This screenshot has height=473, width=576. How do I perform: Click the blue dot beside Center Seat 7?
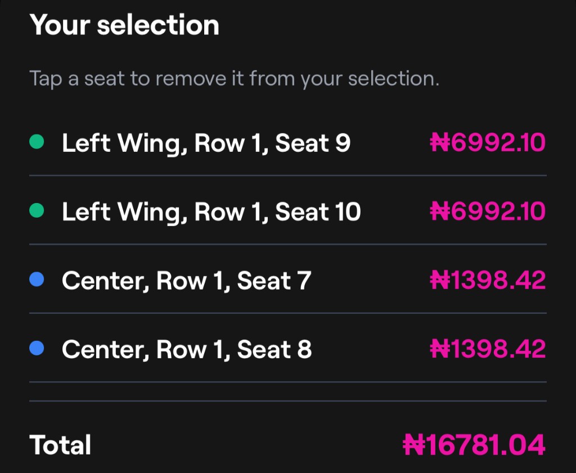pyautogui.click(x=37, y=280)
